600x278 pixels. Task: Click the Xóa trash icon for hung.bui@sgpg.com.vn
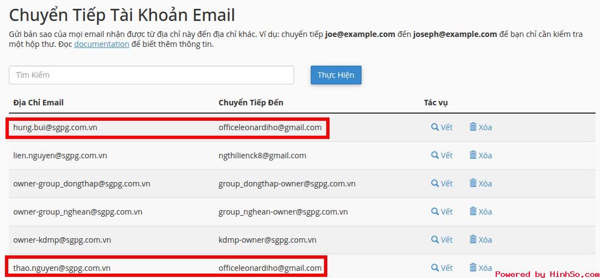480,127
